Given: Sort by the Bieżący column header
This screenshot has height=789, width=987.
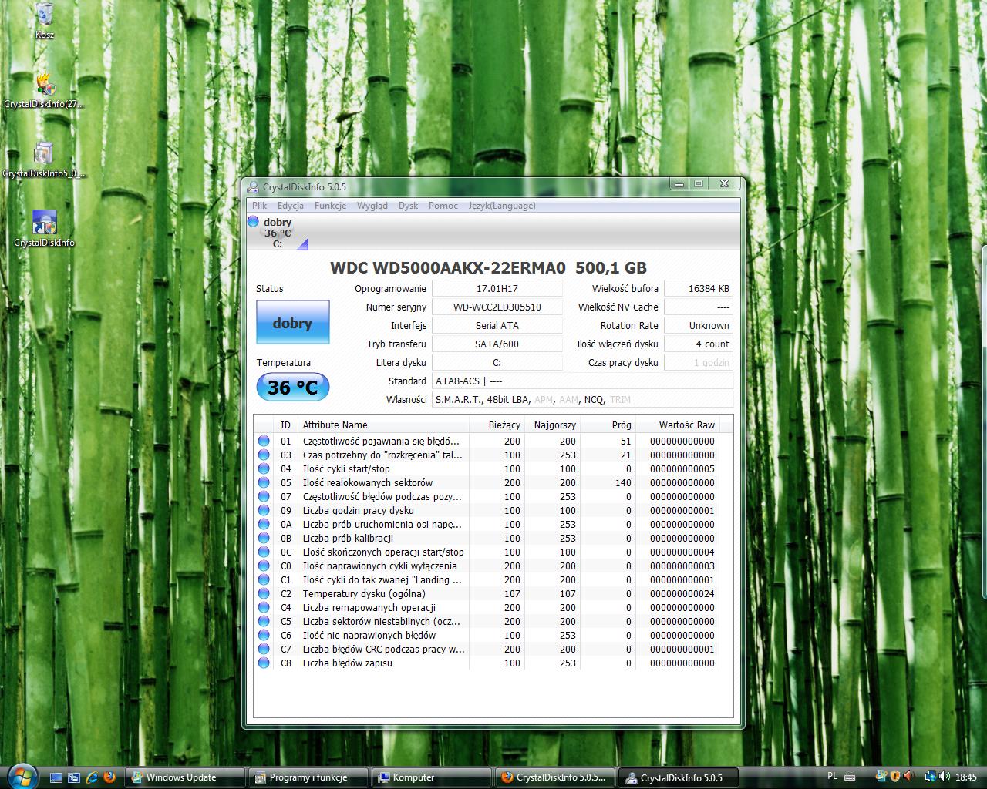Looking at the screenshot, I should click(497, 425).
